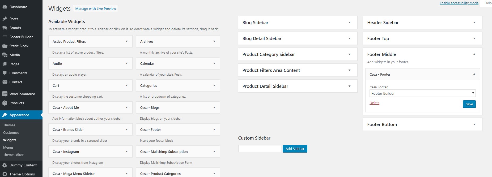Expand the Cesa - Instagram widget arrow

click(126, 152)
